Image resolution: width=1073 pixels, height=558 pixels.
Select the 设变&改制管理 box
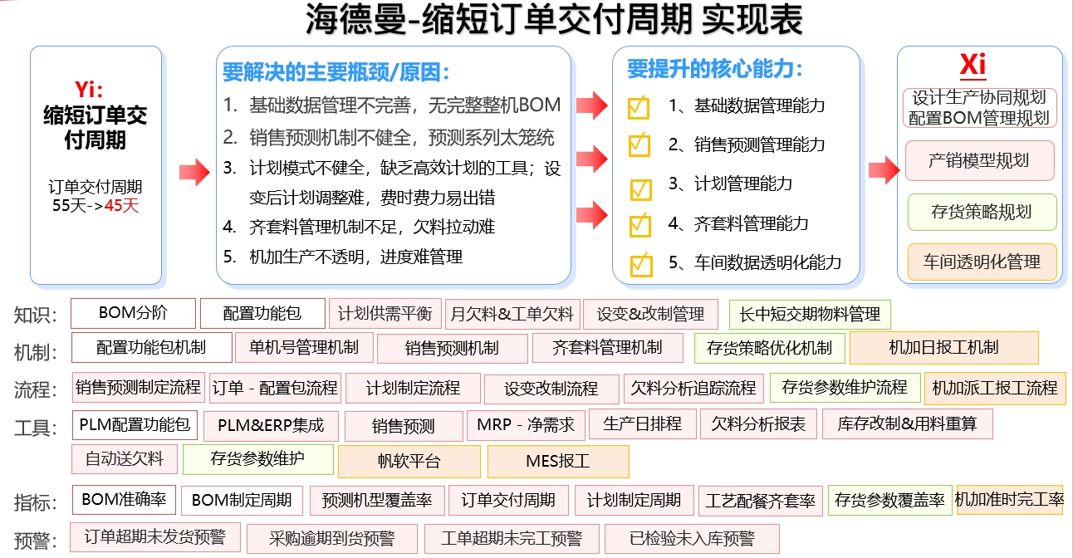point(651,314)
